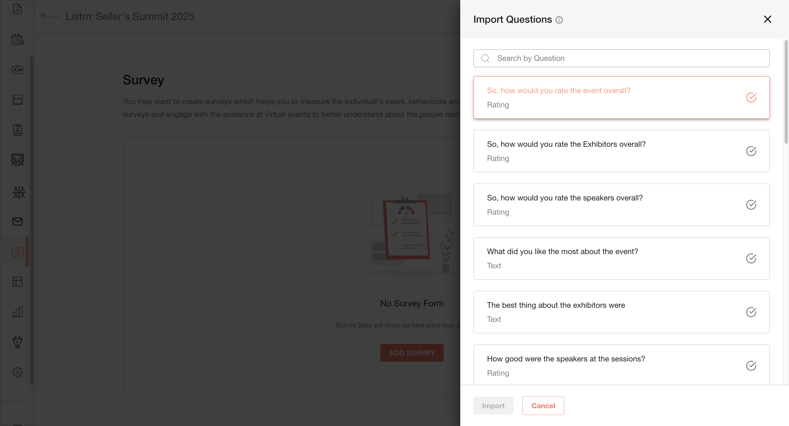Open the bar chart analytics sidebar icon
Image resolution: width=789 pixels, height=426 pixels.
[x=18, y=312]
